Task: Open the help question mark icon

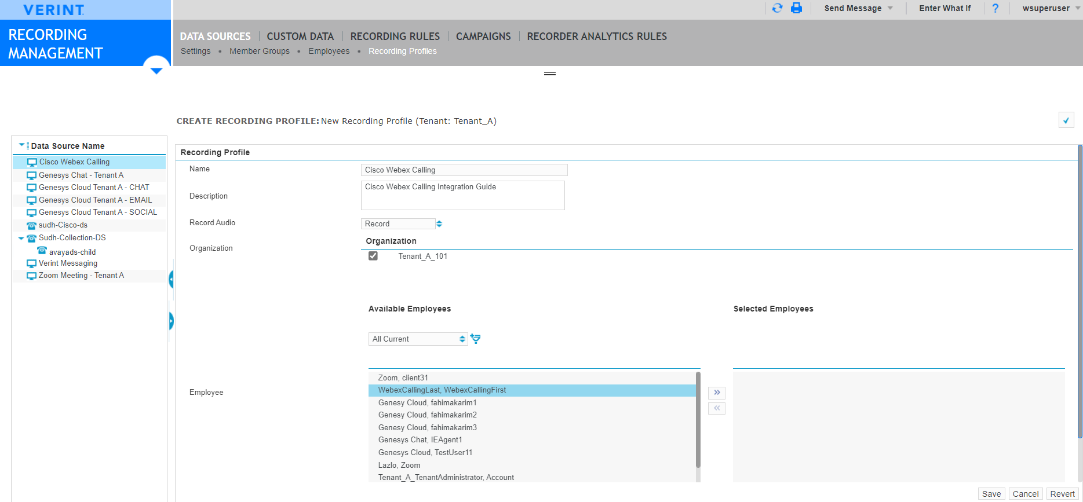Action: pos(995,8)
